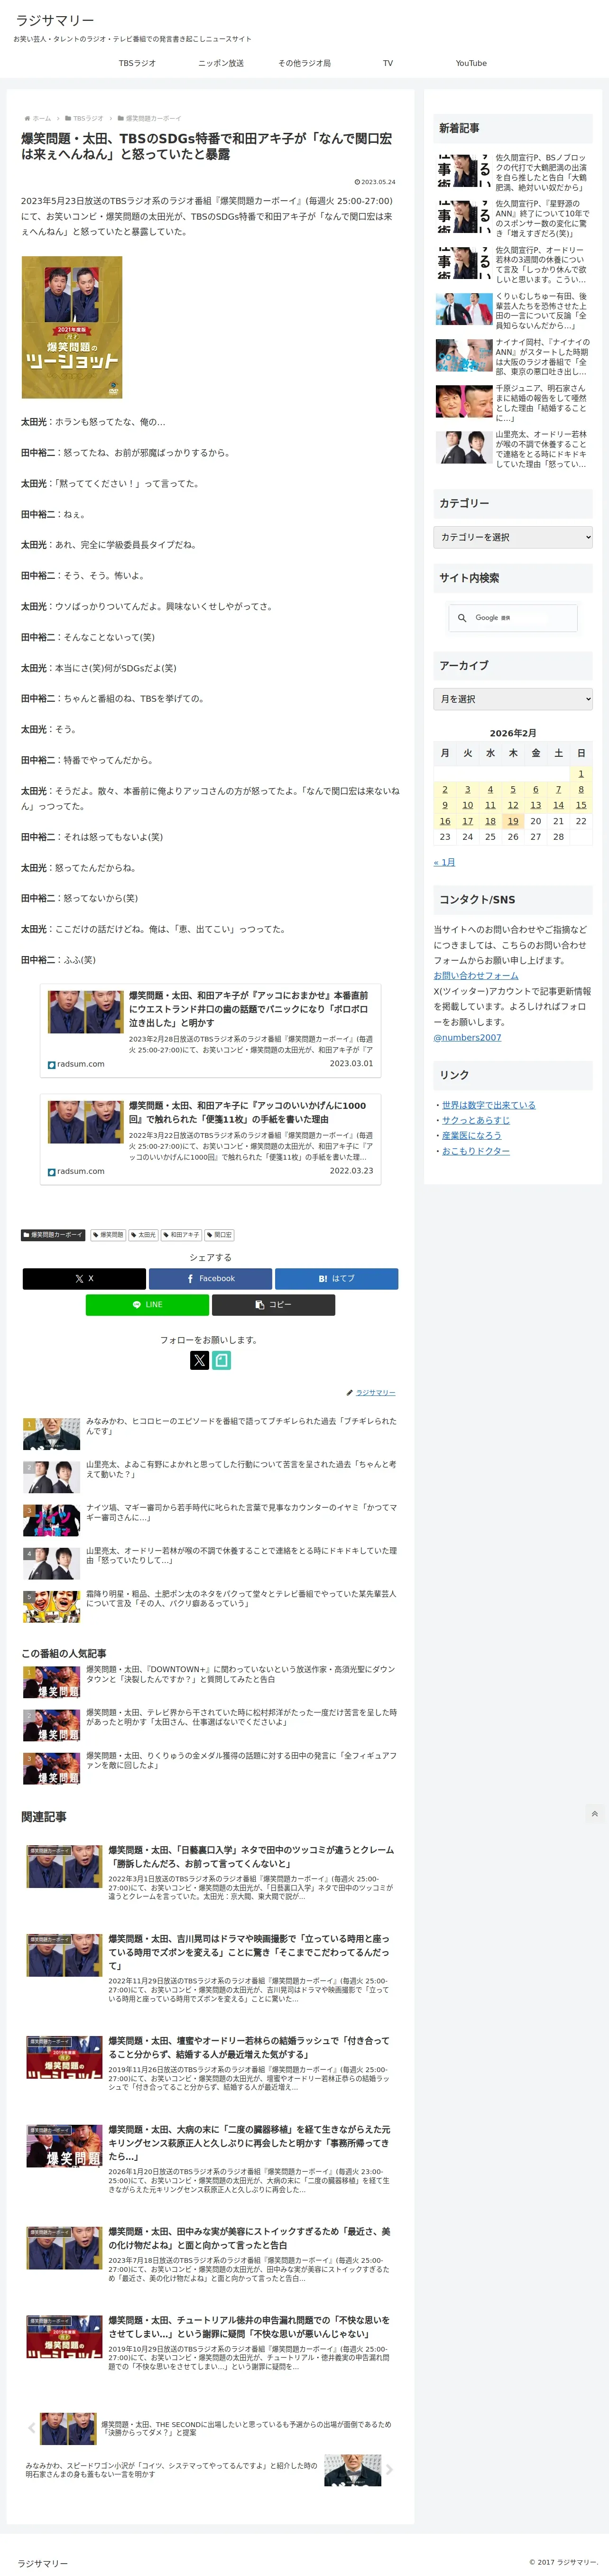Screen dimensions: 609x2576
Task: Open the sidebar article 千原ジュニア 明石家さんま
Action: point(514,403)
